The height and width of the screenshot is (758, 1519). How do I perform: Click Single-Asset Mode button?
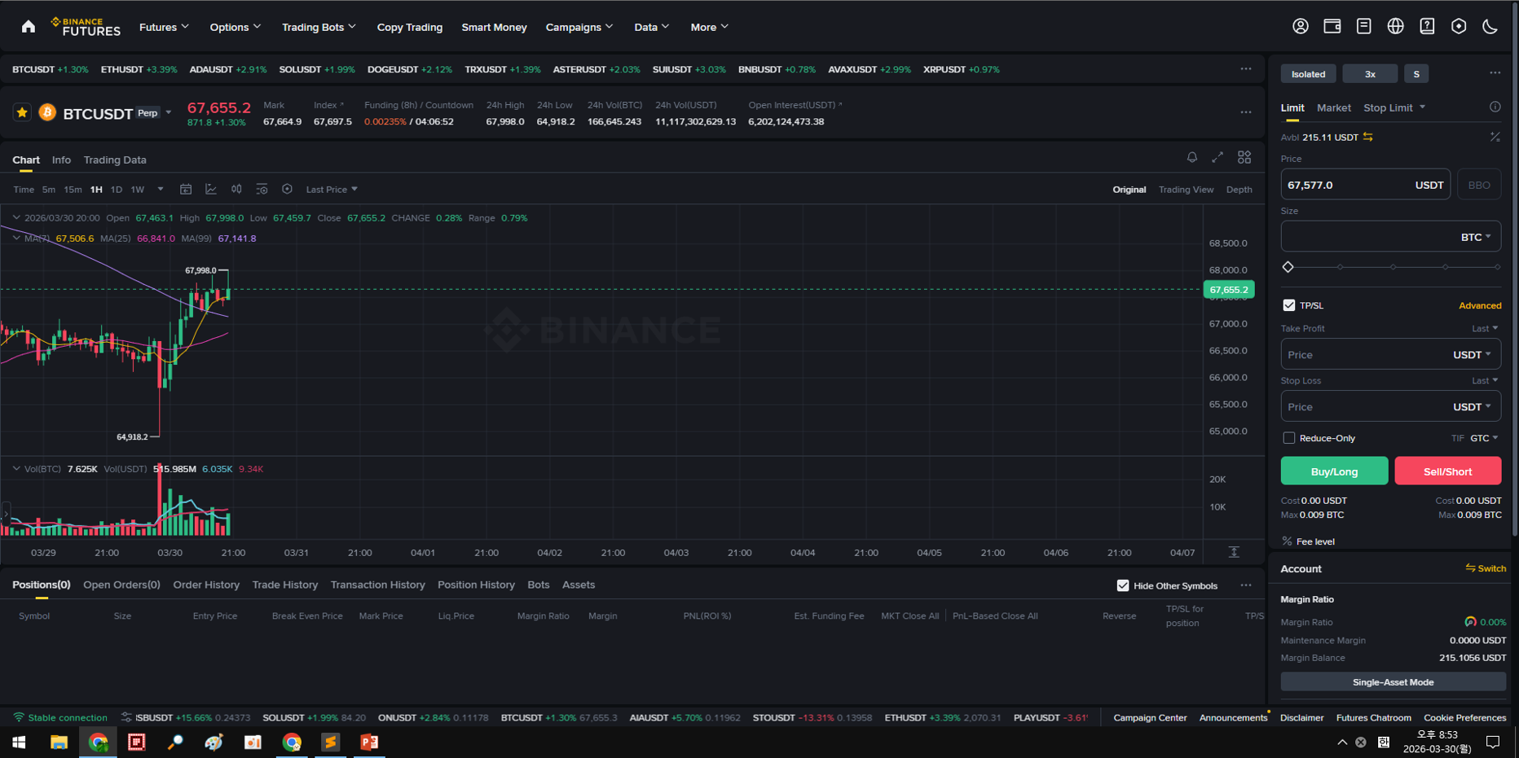pyautogui.click(x=1393, y=681)
